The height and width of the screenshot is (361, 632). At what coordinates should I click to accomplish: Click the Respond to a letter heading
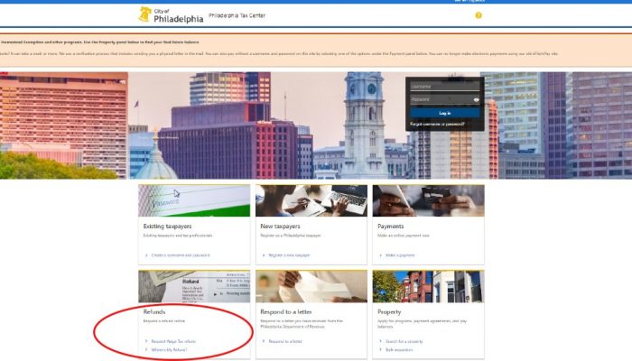(x=286, y=312)
